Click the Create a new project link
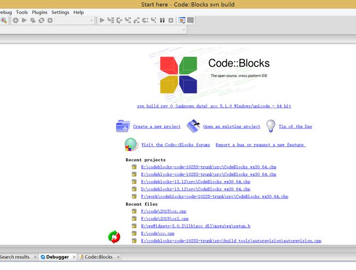Screen dimensions: 356x270 coord(157,126)
